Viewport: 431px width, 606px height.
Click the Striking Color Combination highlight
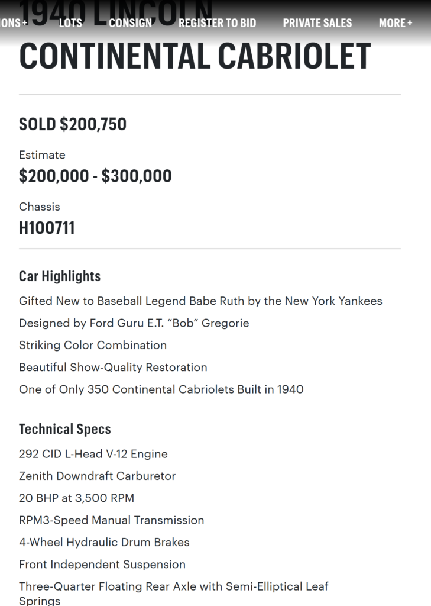[x=93, y=345]
